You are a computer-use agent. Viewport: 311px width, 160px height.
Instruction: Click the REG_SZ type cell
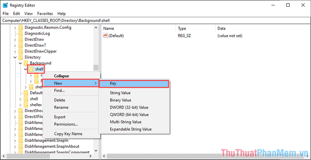(184, 36)
